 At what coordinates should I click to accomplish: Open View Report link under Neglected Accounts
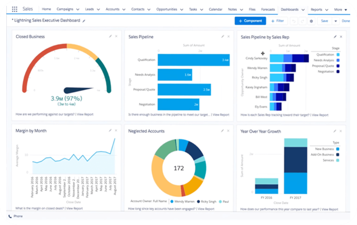(x=206, y=209)
